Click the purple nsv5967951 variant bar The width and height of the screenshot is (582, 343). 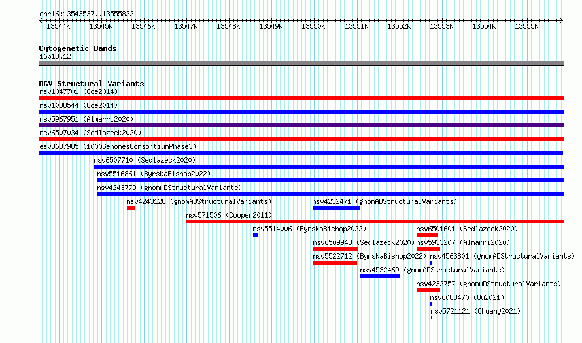tap(301, 125)
